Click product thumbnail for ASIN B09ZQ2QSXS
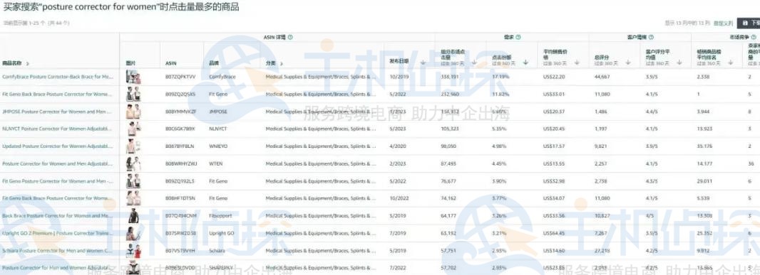The width and height of the screenshot is (760, 275). pyautogui.click(x=133, y=95)
